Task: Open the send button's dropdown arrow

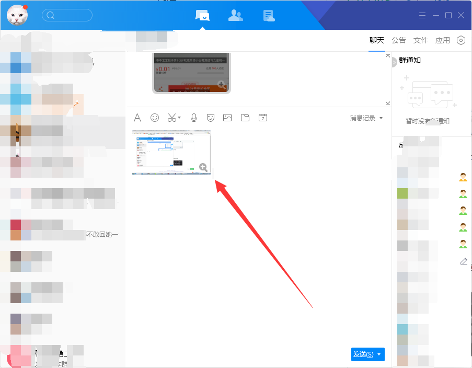Action: pyautogui.click(x=379, y=354)
